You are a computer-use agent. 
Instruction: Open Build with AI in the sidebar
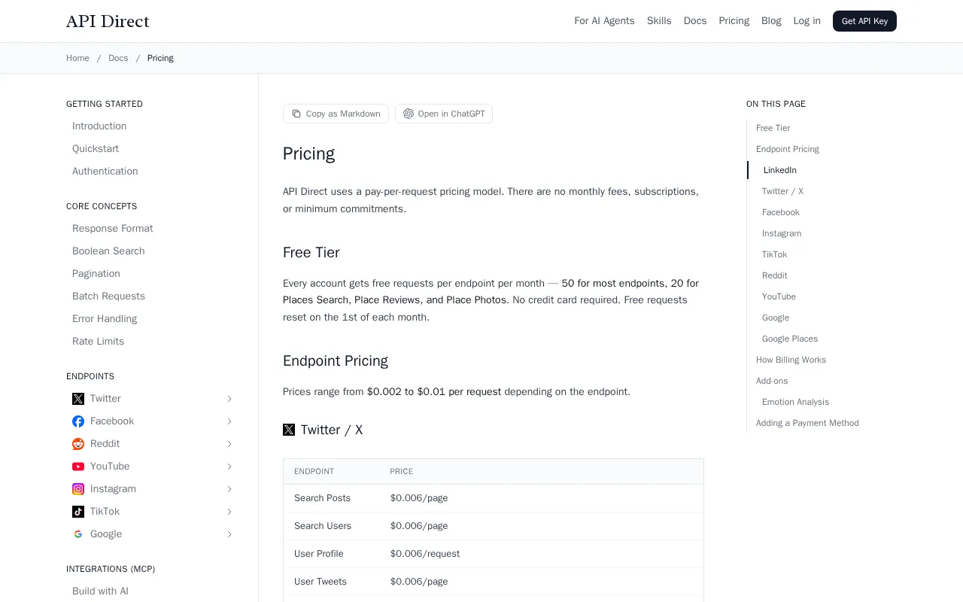100,591
